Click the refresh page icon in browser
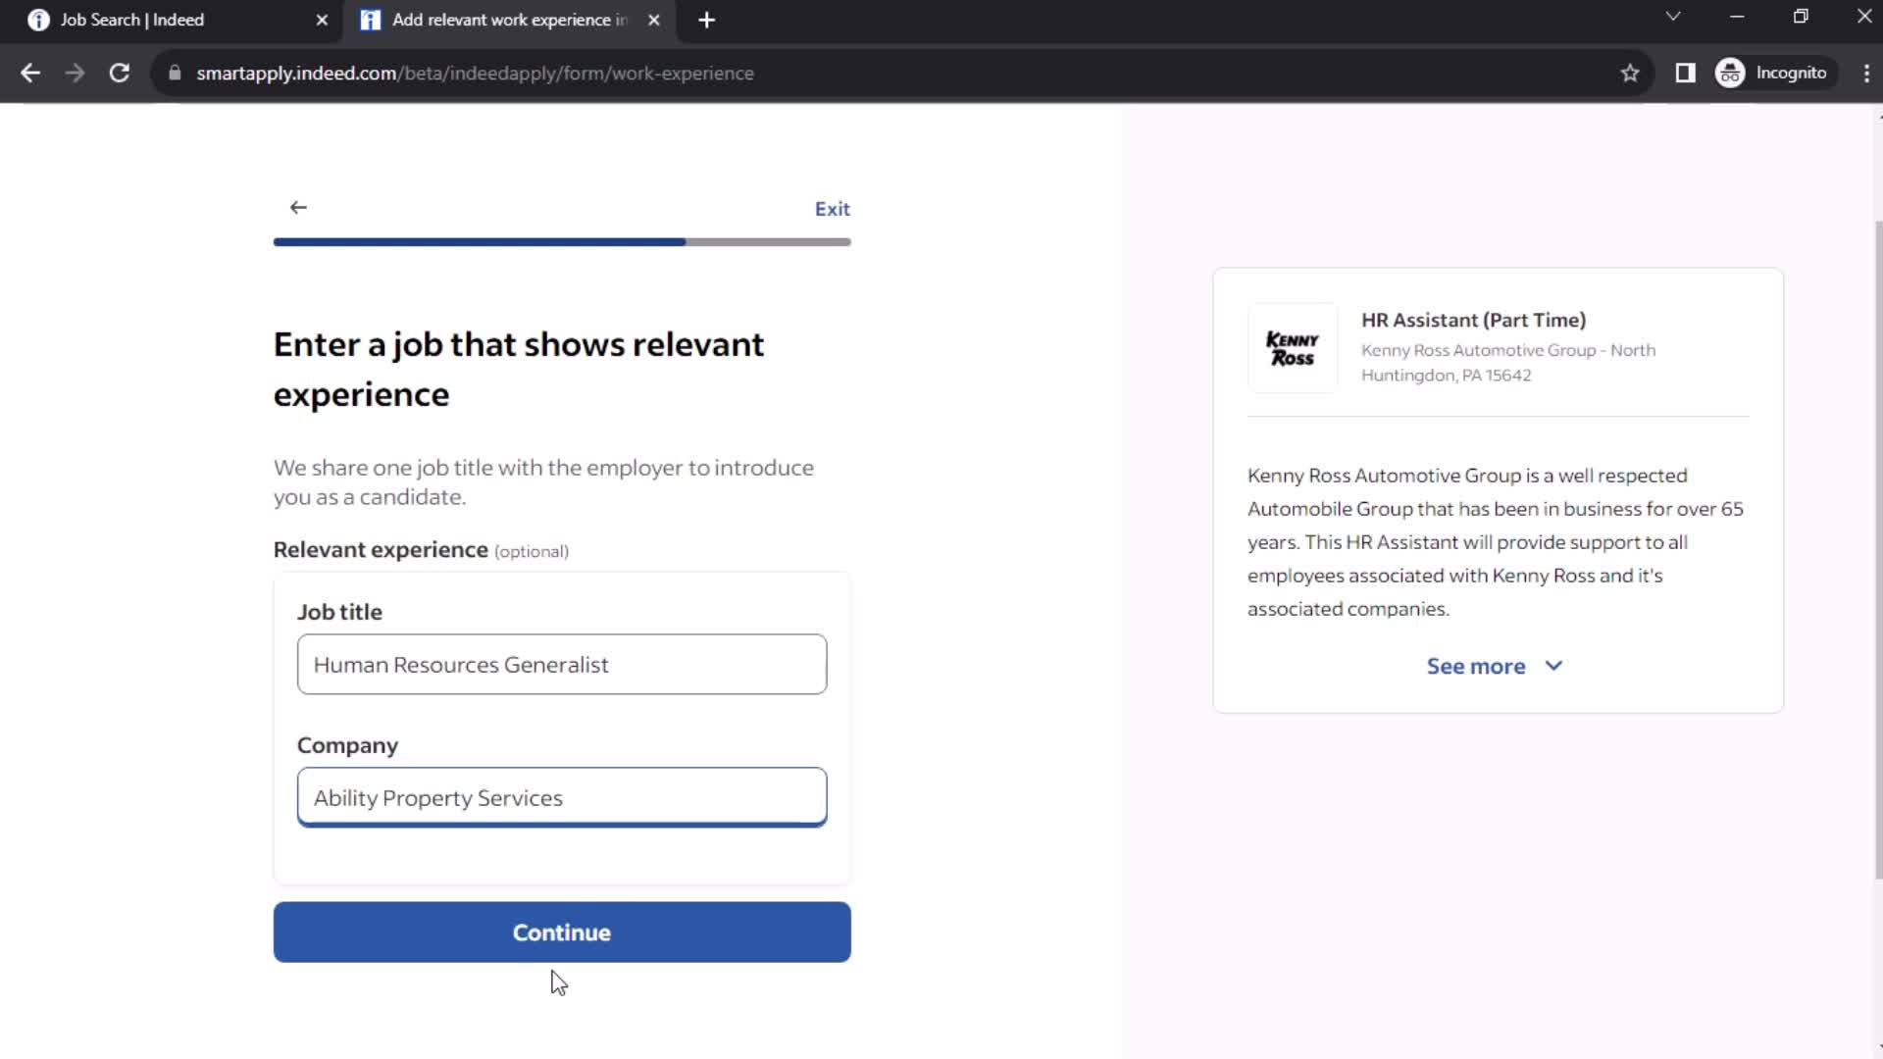 pyautogui.click(x=118, y=72)
